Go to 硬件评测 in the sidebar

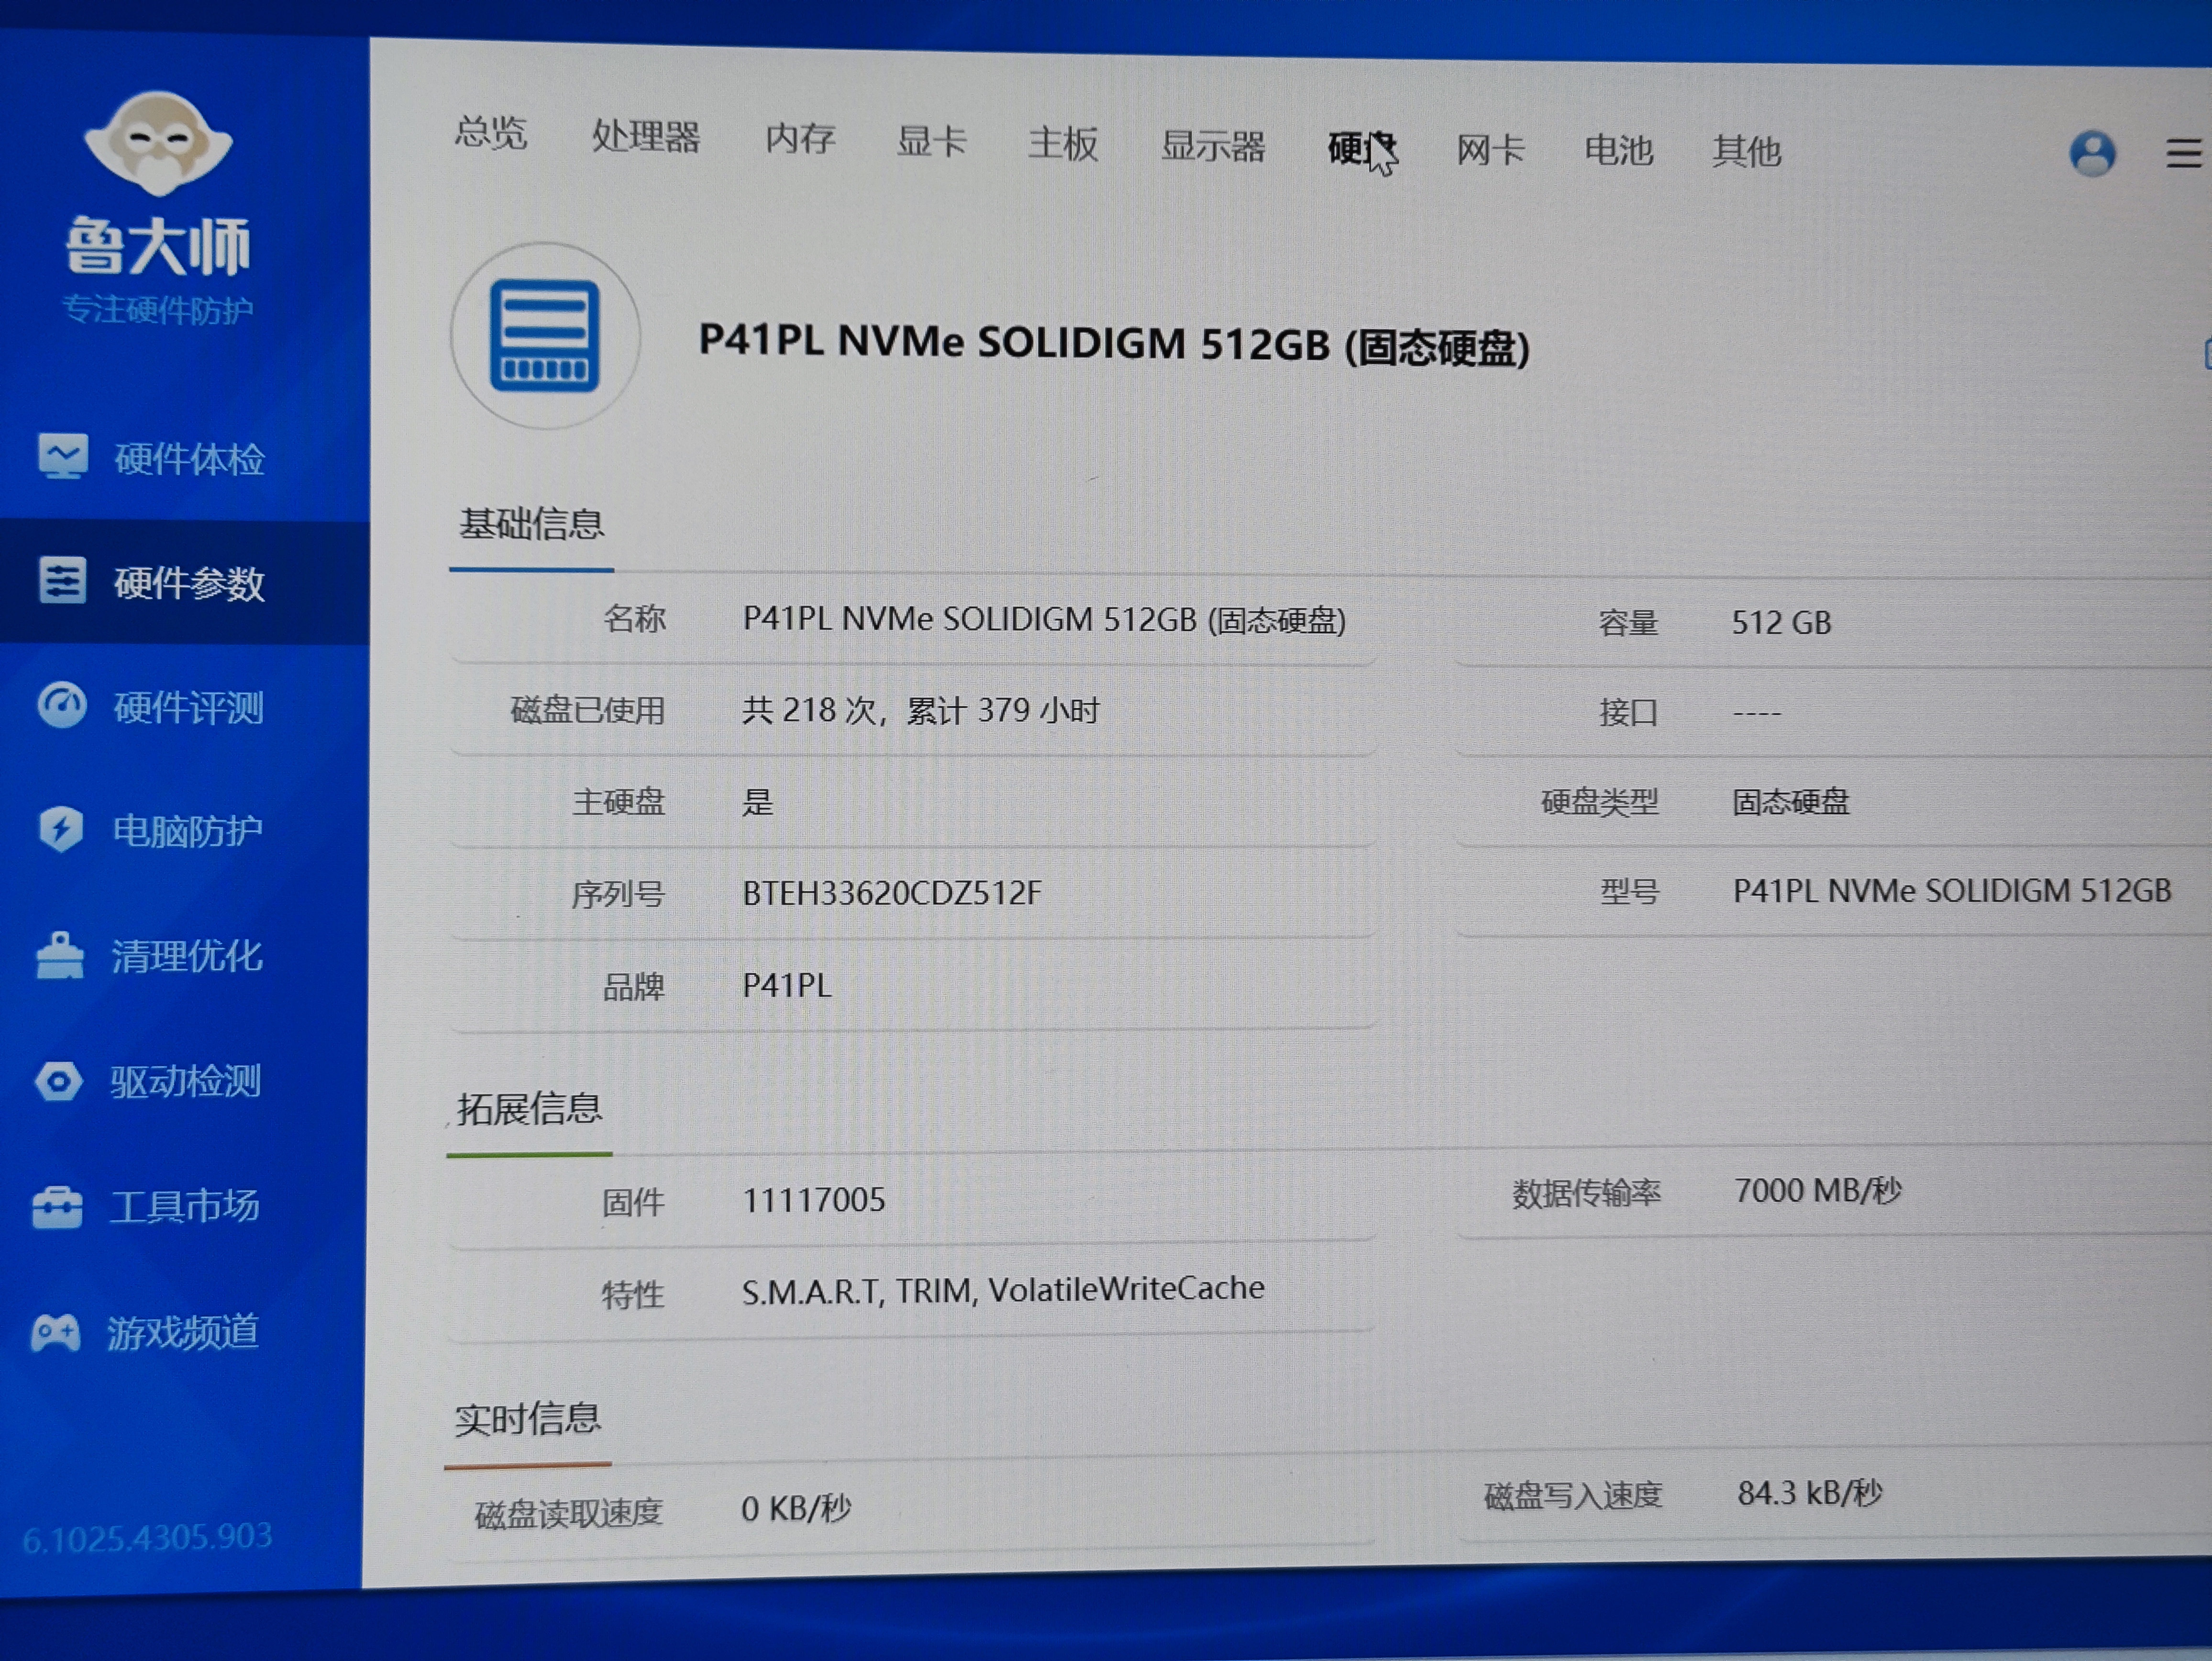[188, 707]
